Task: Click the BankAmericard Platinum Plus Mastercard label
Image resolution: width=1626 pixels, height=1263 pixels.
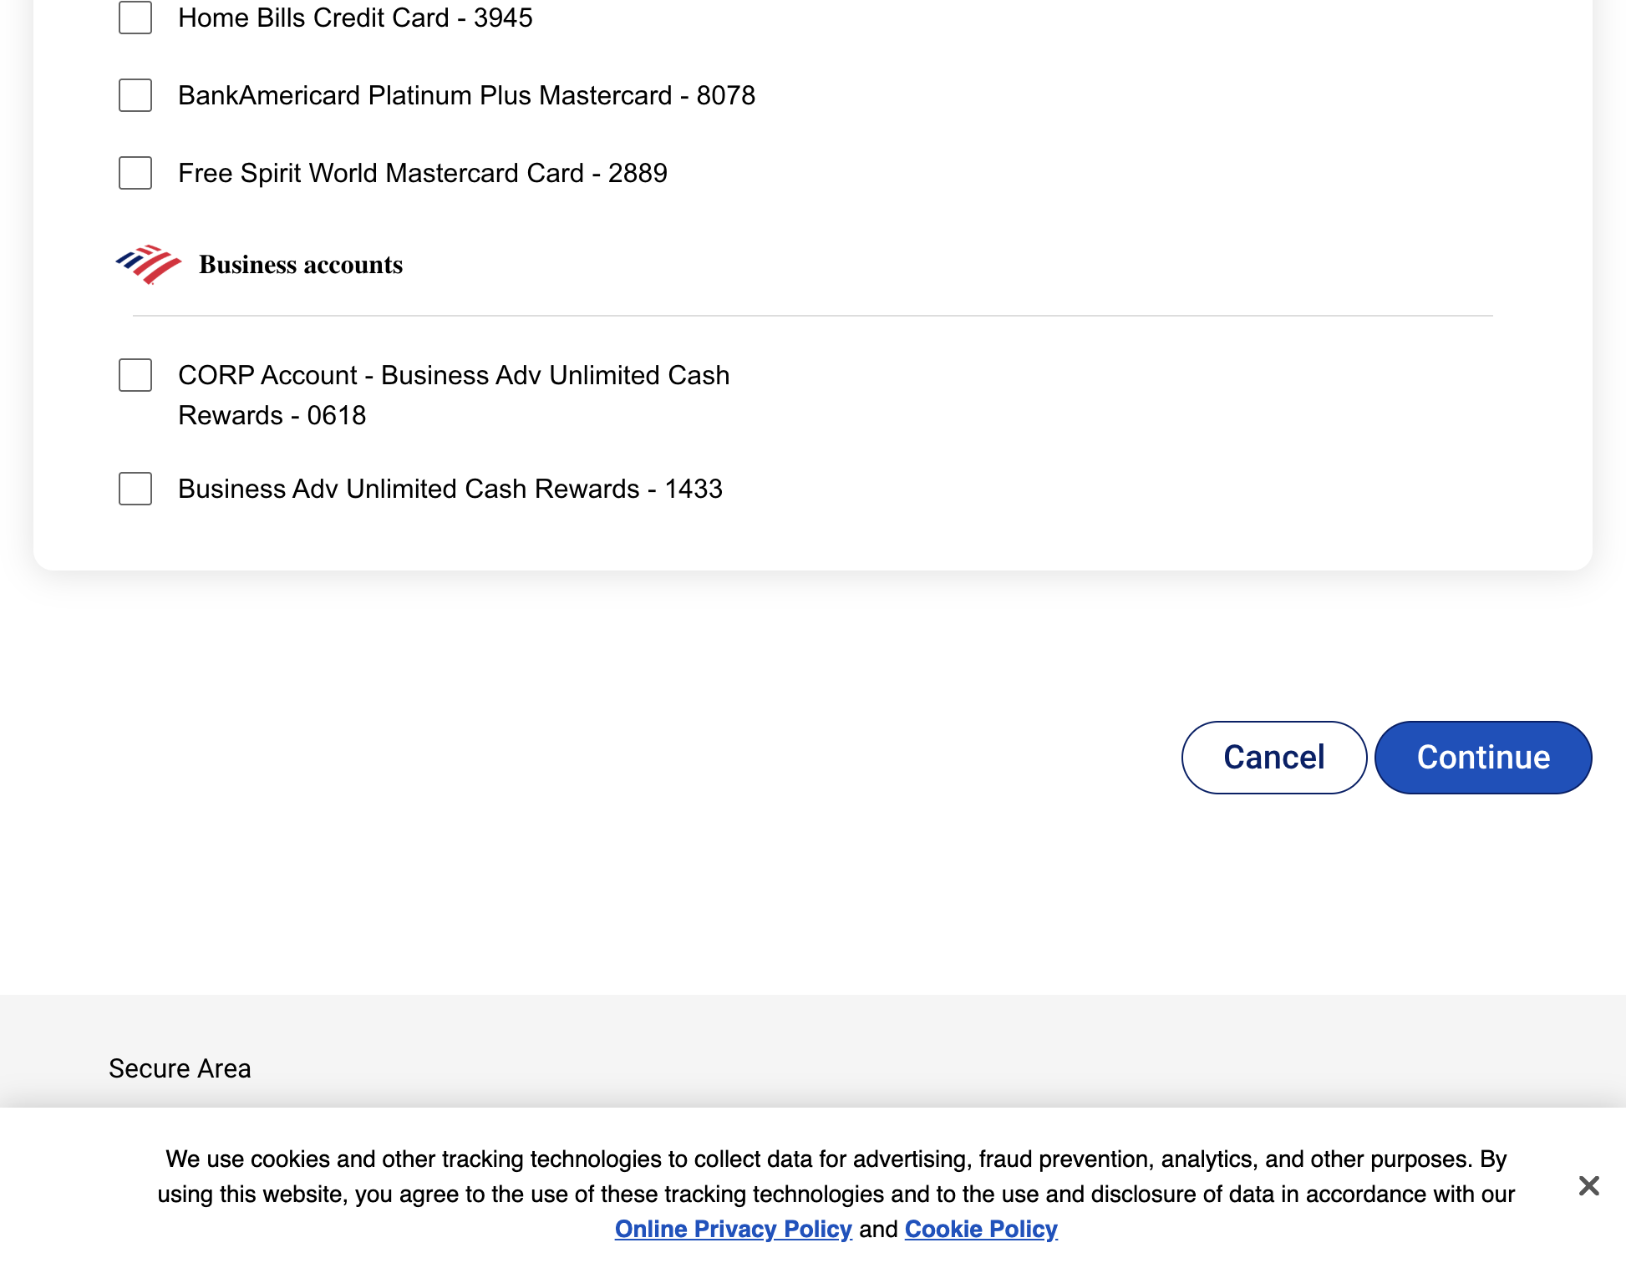Action: point(466,95)
